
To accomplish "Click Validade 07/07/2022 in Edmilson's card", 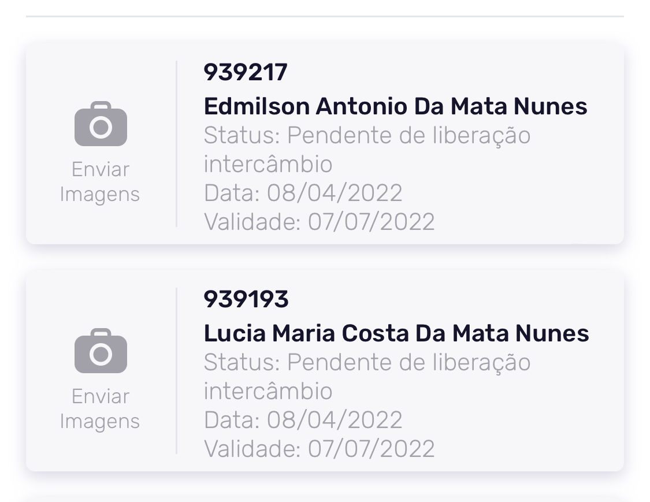I will [x=319, y=222].
